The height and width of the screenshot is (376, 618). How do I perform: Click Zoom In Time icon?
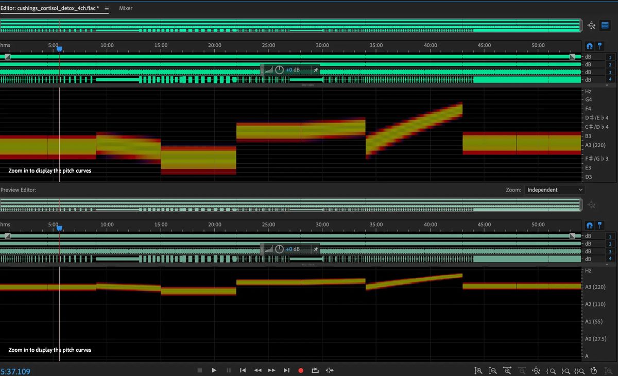pyautogui.click(x=507, y=370)
